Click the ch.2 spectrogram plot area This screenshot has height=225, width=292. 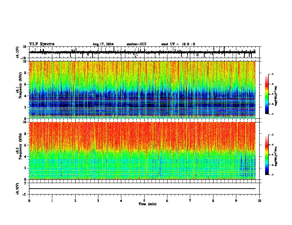[142, 151]
